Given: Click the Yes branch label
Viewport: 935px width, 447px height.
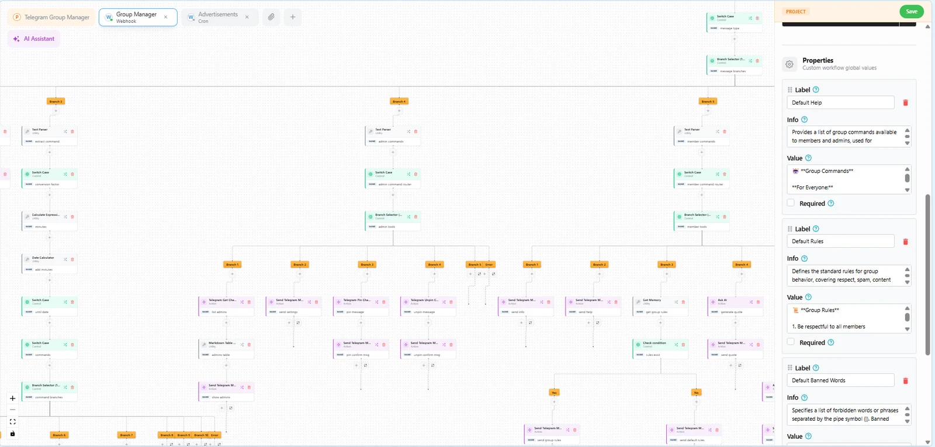Looking at the screenshot, I should (554, 393).
